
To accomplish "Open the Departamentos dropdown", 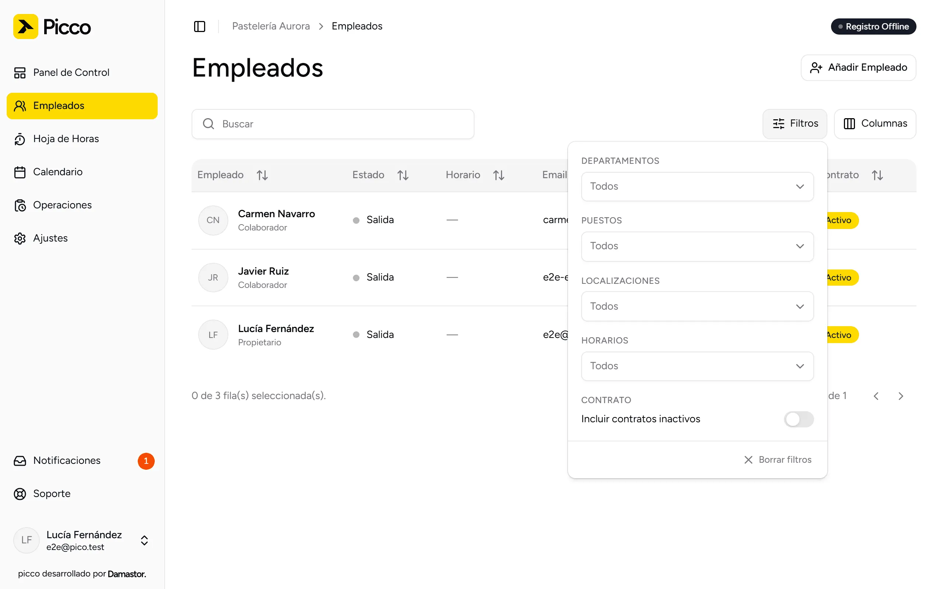I will click(x=697, y=187).
